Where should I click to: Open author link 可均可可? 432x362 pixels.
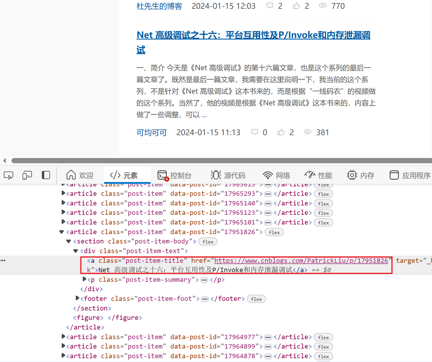pos(152,133)
